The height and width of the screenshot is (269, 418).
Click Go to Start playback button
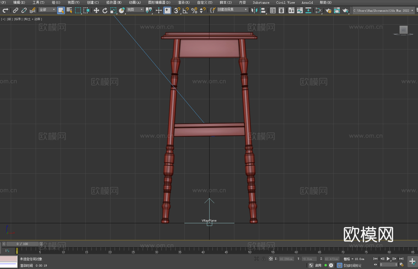375,259
